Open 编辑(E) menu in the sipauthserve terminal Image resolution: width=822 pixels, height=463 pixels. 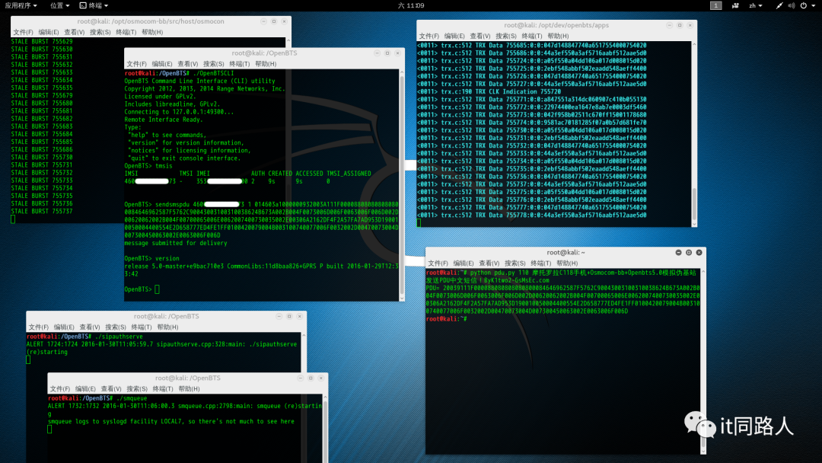click(64, 327)
